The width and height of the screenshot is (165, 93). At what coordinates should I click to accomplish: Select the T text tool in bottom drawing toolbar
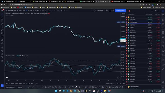(83, 87)
